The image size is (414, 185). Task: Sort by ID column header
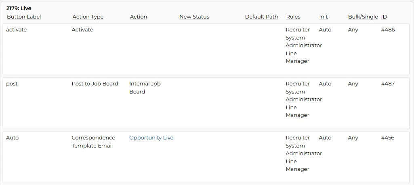pyautogui.click(x=384, y=17)
